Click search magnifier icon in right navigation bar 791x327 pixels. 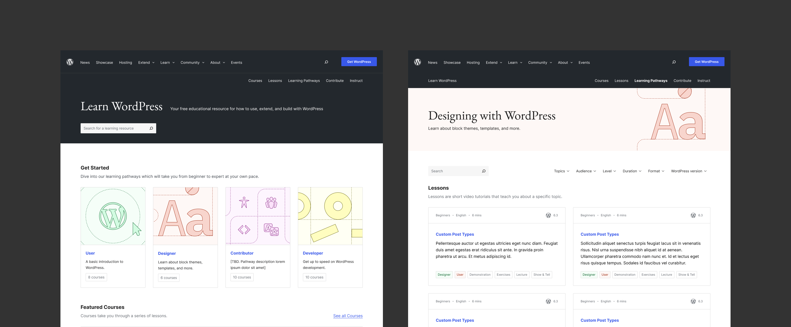(674, 62)
